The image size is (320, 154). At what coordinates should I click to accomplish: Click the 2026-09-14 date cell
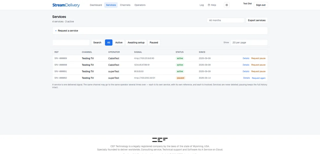pos(205,78)
